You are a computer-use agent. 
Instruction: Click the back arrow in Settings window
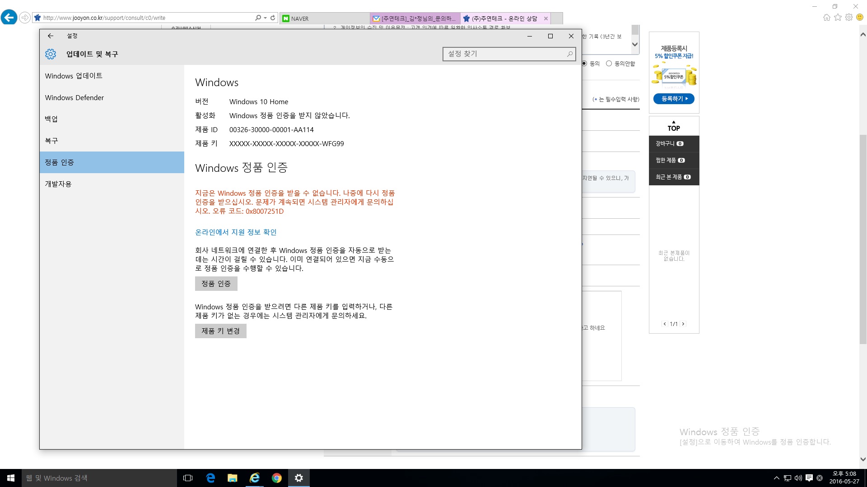pos(51,36)
